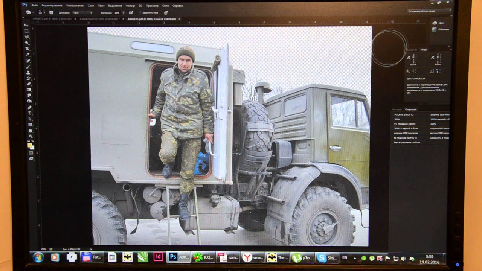Viewport: 482px width, 271px height.
Task: Open the Экспонир exposure slider arrow
Action: point(124,12)
